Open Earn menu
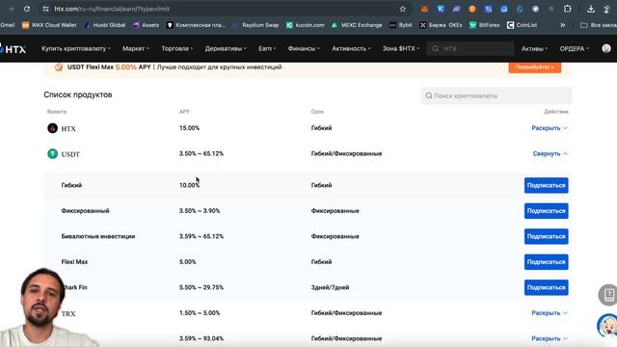 pos(267,49)
